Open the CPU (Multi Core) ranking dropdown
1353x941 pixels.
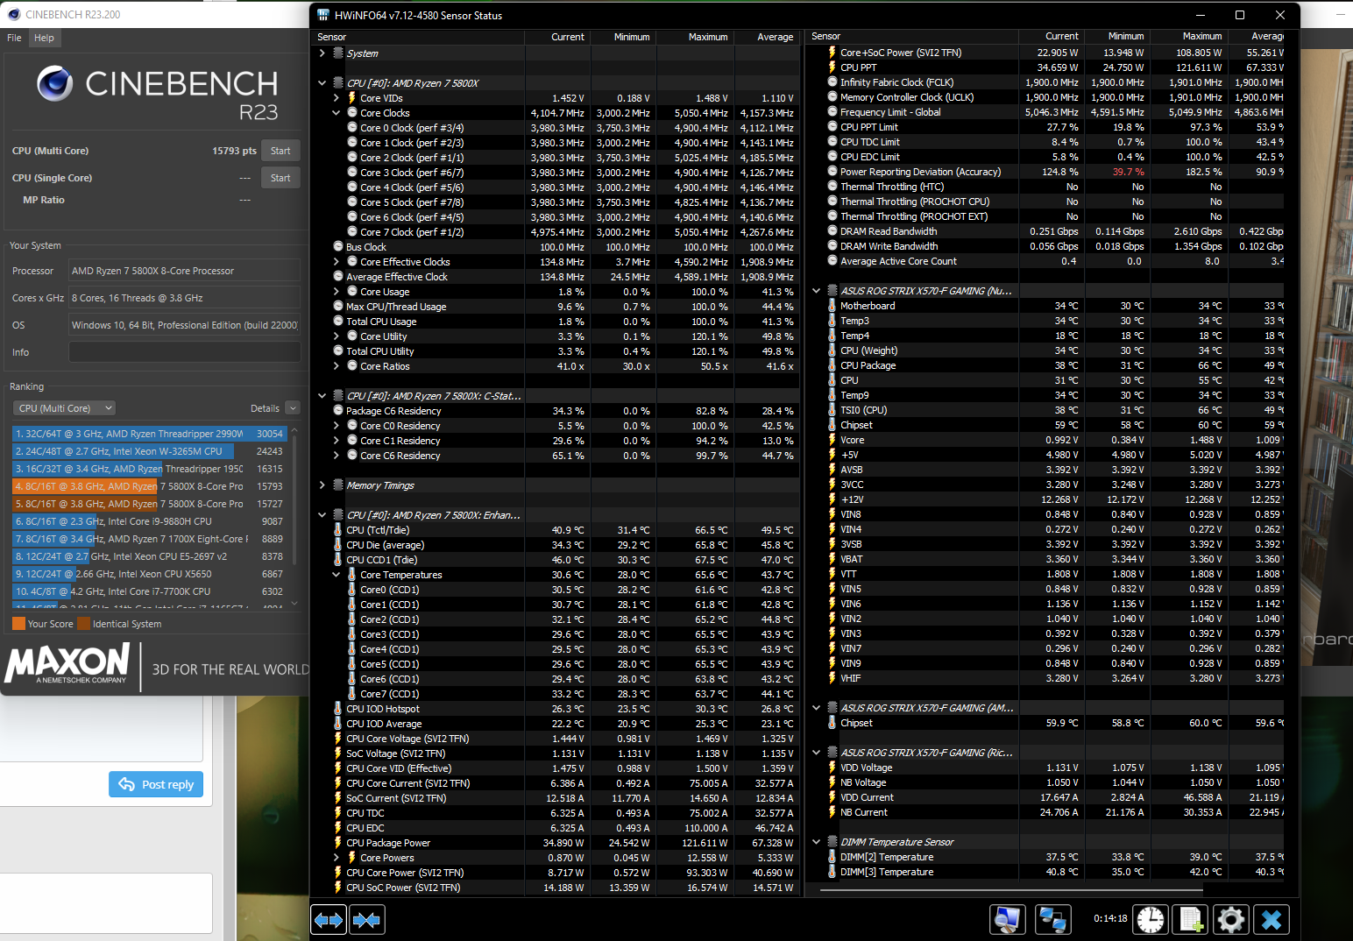(x=64, y=408)
